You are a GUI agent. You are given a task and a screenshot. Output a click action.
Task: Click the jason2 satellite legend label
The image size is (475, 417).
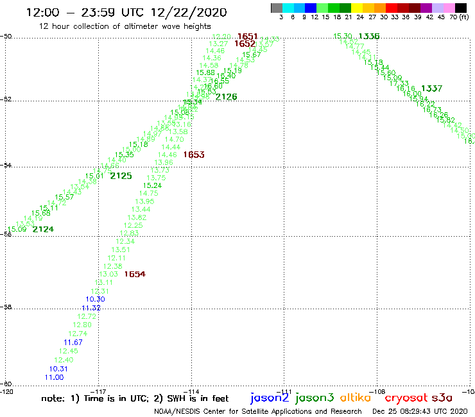(x=270, y=398)
